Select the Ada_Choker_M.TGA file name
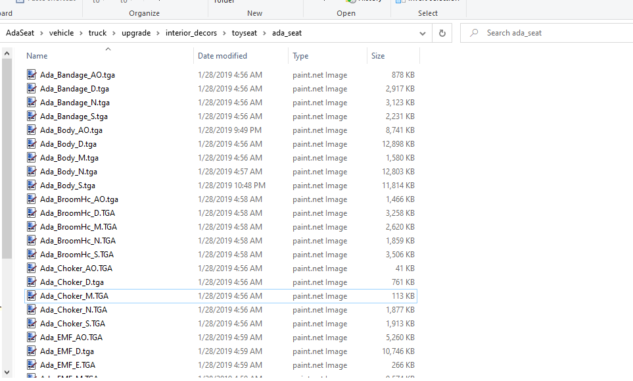 coord(74,295)
